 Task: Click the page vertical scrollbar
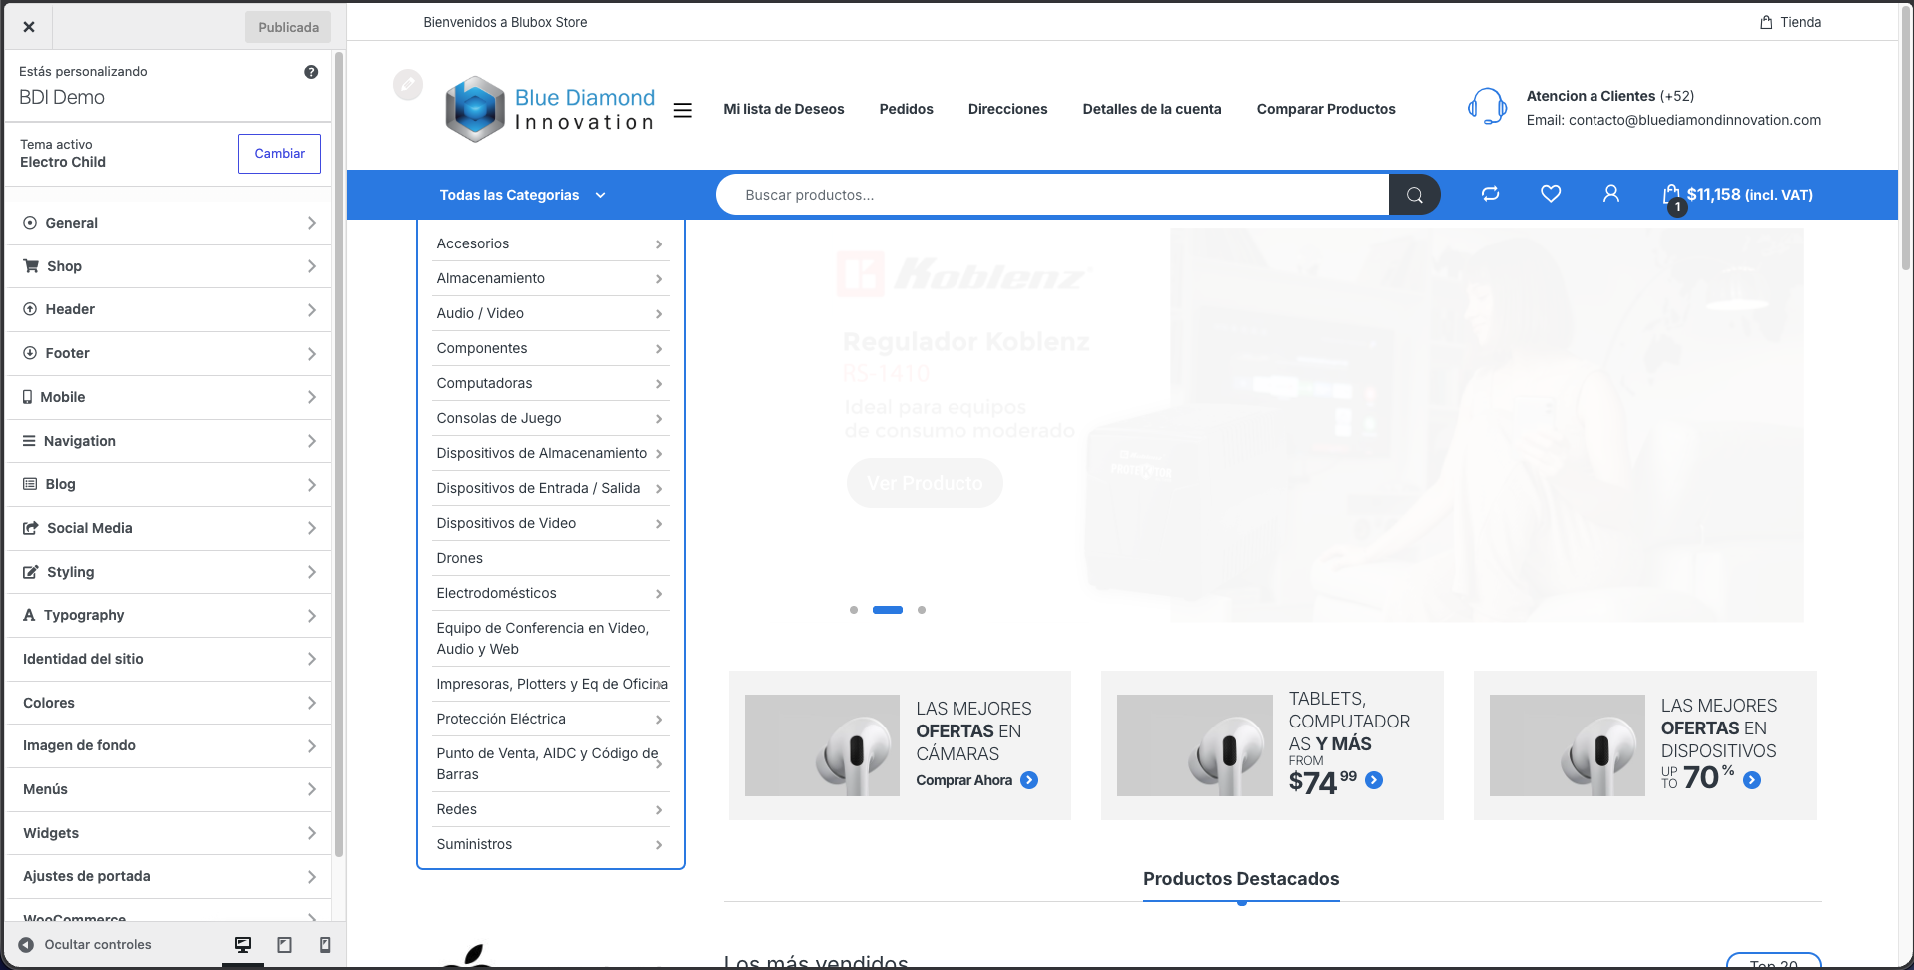click(x=1906, y=140)
